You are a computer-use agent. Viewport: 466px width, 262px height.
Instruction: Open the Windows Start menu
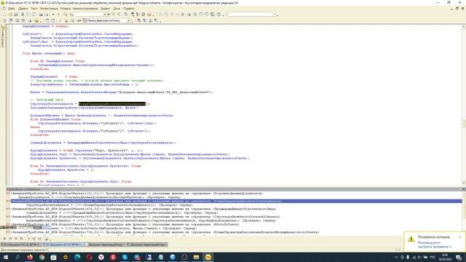coord(6,257)
